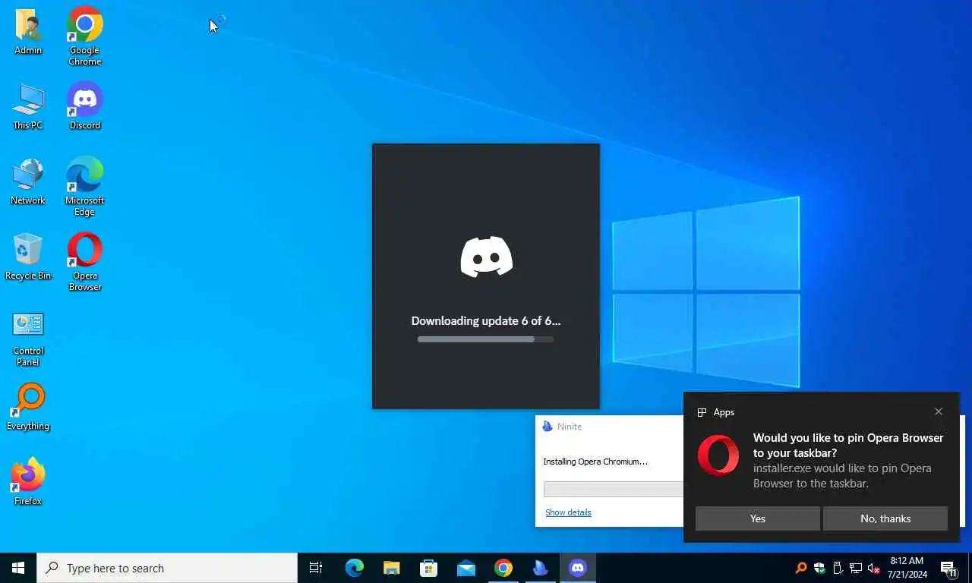This screenshot has height=583, width=972.
Task: Open network status in system tray
Action: click(x=856, y=568)
